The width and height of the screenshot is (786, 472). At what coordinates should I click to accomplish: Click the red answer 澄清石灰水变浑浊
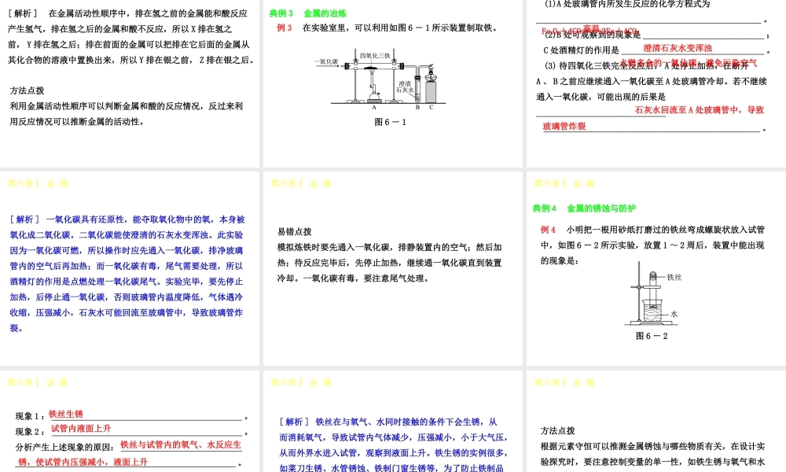click(678, 48)
